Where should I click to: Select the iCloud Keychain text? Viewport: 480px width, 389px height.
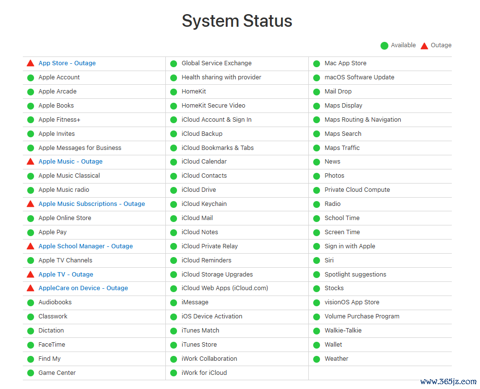(x=204, y=204)
